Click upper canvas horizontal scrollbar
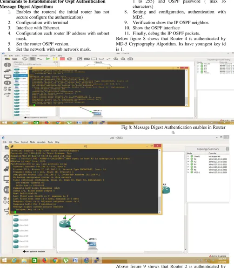The height and width of the screenshot is (268, 234). 127,118
